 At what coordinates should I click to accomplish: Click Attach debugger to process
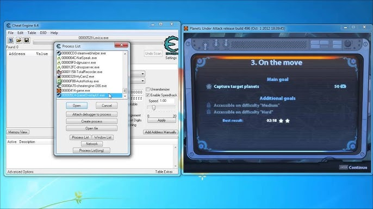pos(91,114)
